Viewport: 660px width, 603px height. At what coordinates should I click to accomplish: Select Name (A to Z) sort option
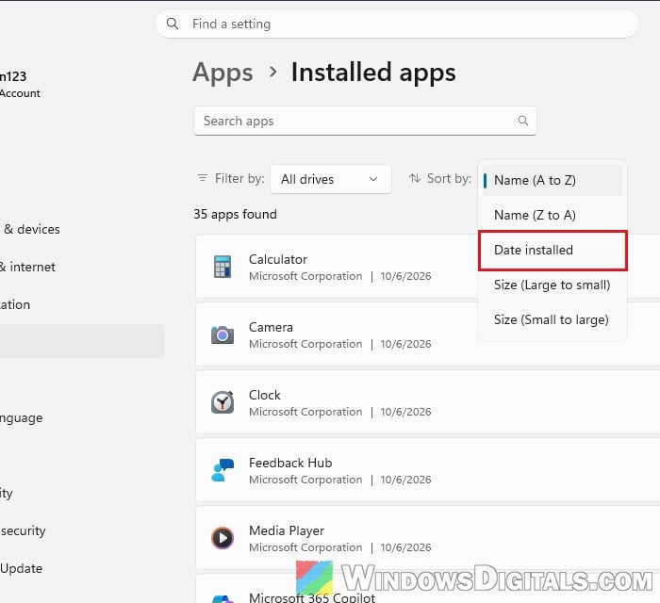point(553,180)
